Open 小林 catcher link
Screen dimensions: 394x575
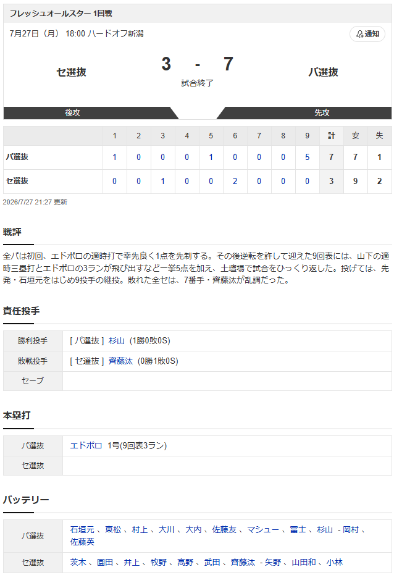click(335, 562)
